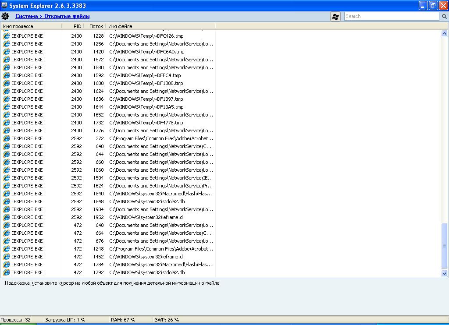Screen dimensions: 449x325
Task: Click thread number 1060 cell
Action: 98,170
